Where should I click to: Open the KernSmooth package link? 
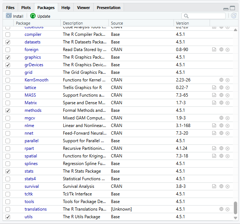click(37, 80)
